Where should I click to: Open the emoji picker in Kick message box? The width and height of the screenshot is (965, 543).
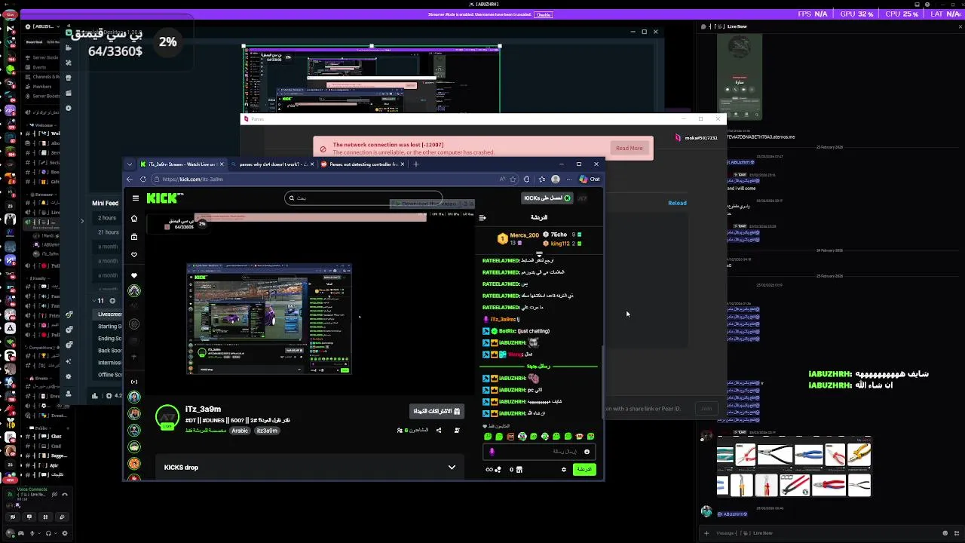[x=587, y=452]
